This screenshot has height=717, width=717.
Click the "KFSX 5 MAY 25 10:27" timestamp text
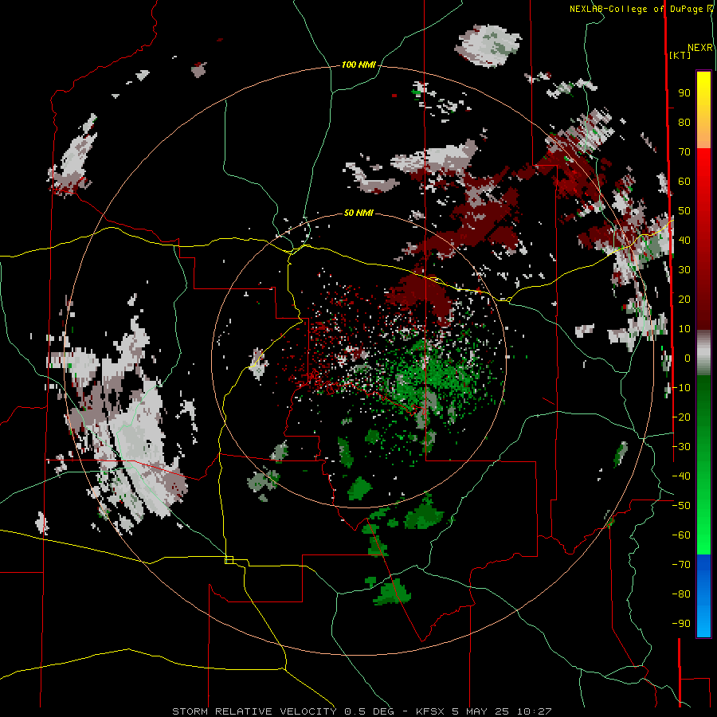[484, 711]
